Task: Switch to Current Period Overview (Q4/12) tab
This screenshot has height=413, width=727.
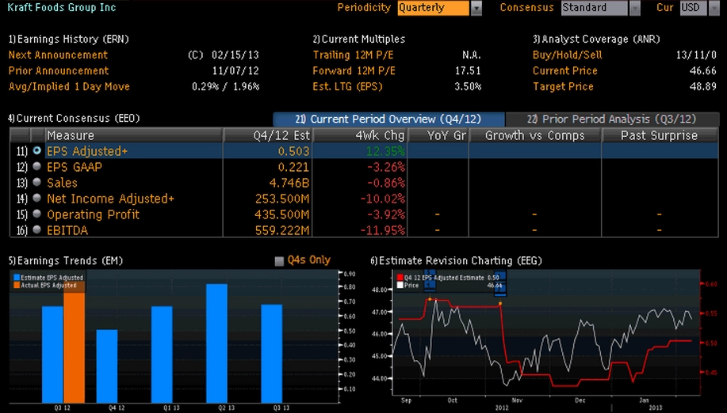Action: tap(388, 119)
